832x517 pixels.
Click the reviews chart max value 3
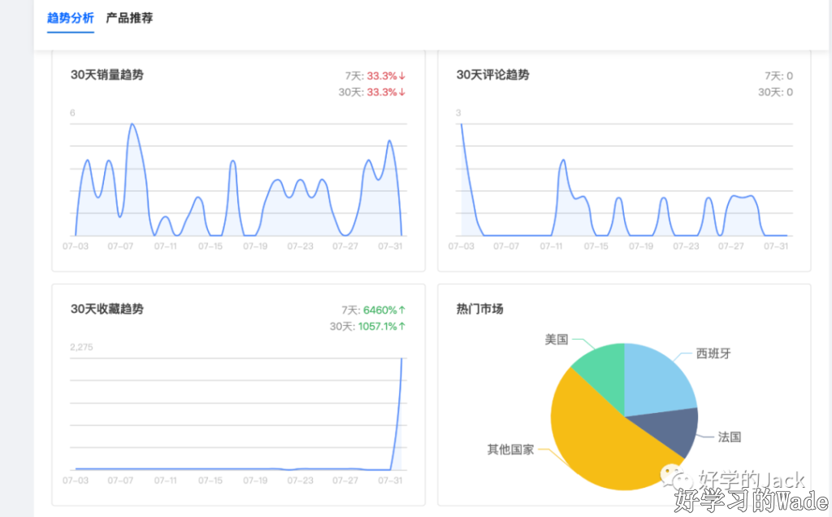click(x=458, y=113)
